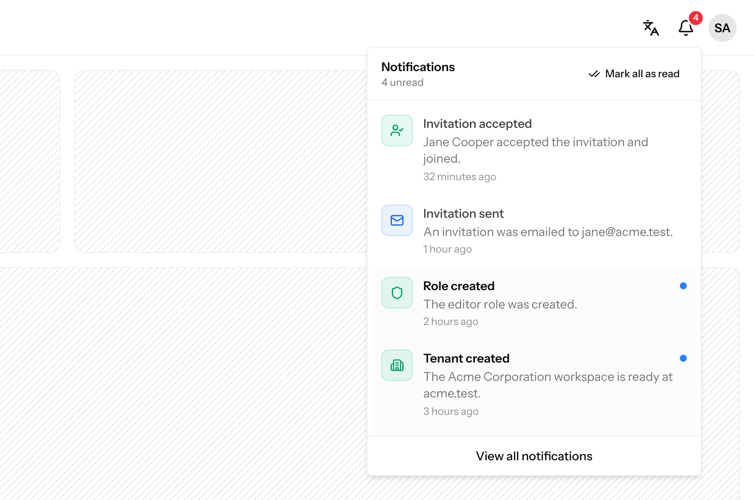This screenshot has width=754, height=500.
Task: Click the '1 hour ago' timestamp
Action: (x=447, y=249)
